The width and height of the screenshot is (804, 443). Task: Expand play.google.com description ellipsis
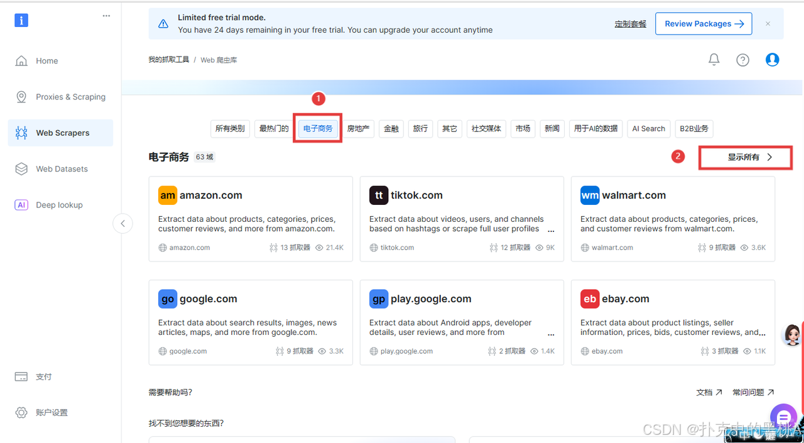[x=551, y=334]
